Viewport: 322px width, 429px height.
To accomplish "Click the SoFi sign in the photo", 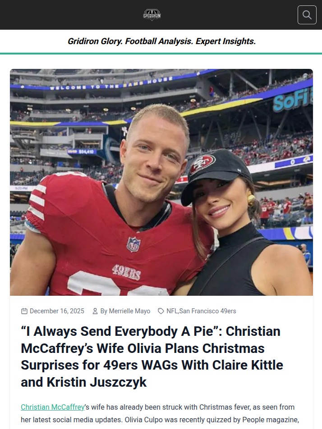I will [292, 100].
